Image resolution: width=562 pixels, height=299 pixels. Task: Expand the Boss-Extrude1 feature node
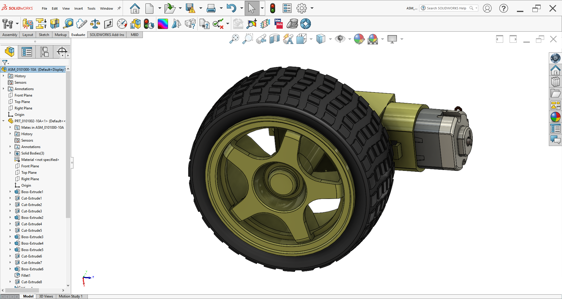click(10, 192)
